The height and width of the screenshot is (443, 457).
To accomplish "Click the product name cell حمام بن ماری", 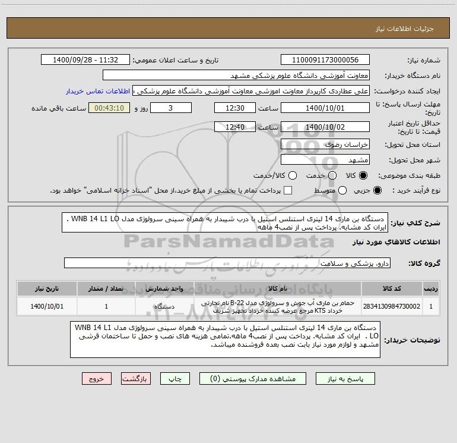I will click(x=278, y=306).
